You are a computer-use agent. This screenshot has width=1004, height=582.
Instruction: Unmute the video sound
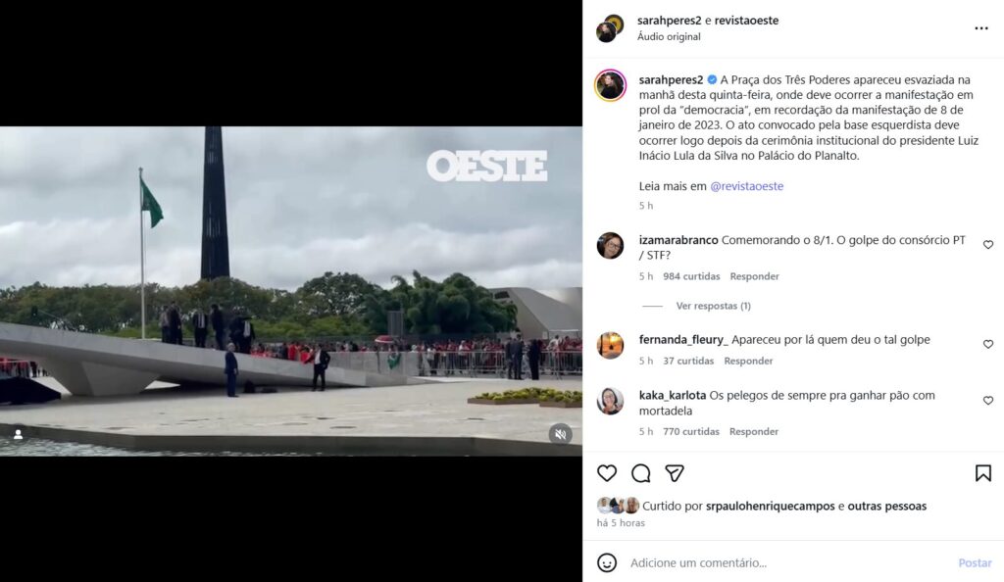coord(560,434)
